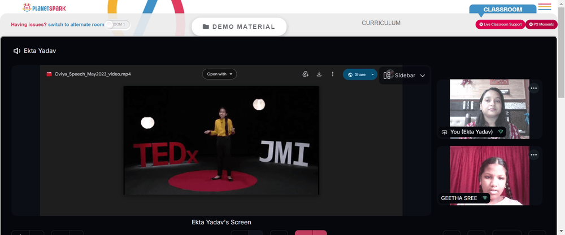Viewport: 565px width, 235px height.
Task: Click the download icon in viewer toolbar
Action: (x=319, y=74)
